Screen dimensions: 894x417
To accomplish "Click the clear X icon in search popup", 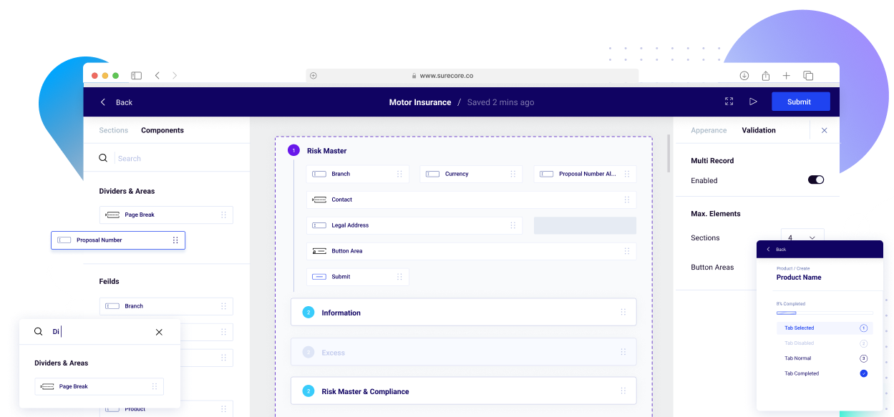I will (159, 332).
